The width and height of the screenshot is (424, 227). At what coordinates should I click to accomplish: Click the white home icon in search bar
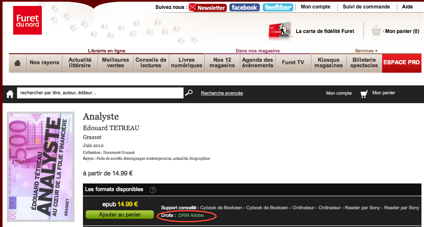[10, 94]
